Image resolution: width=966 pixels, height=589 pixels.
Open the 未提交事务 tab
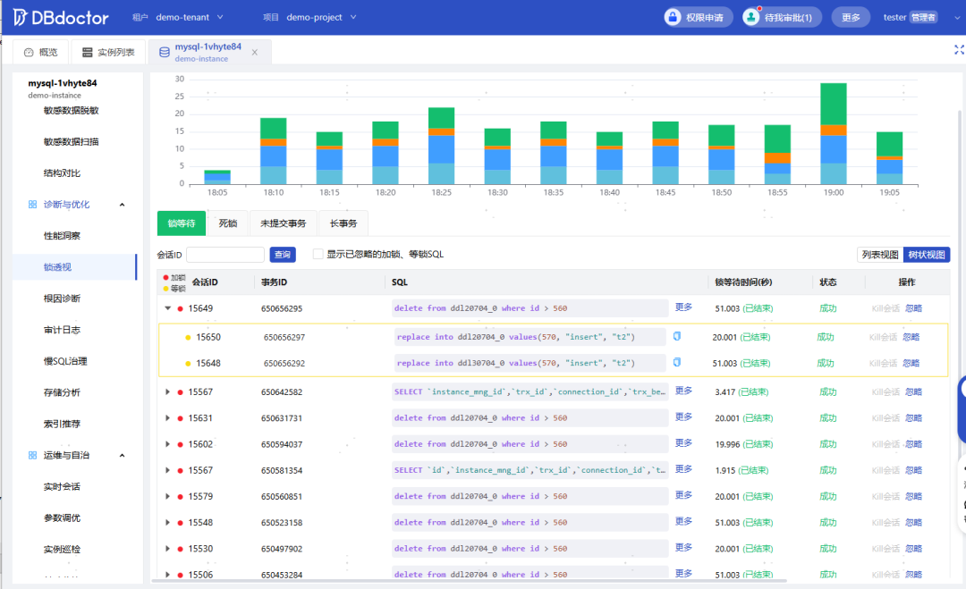pos(283,223)
